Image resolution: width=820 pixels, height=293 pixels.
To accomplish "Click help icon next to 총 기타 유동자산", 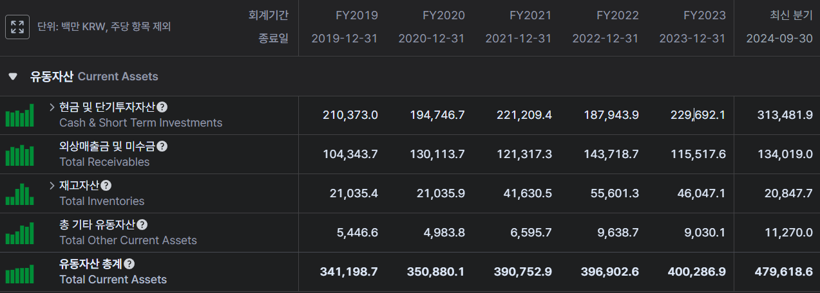I will tap(142, 225).
